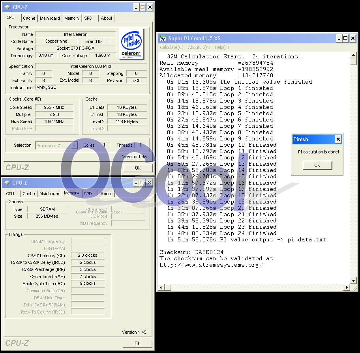Minimize the Super PI window
The width and height of the screenshot is (360, 353).
(x=339, y=38)
